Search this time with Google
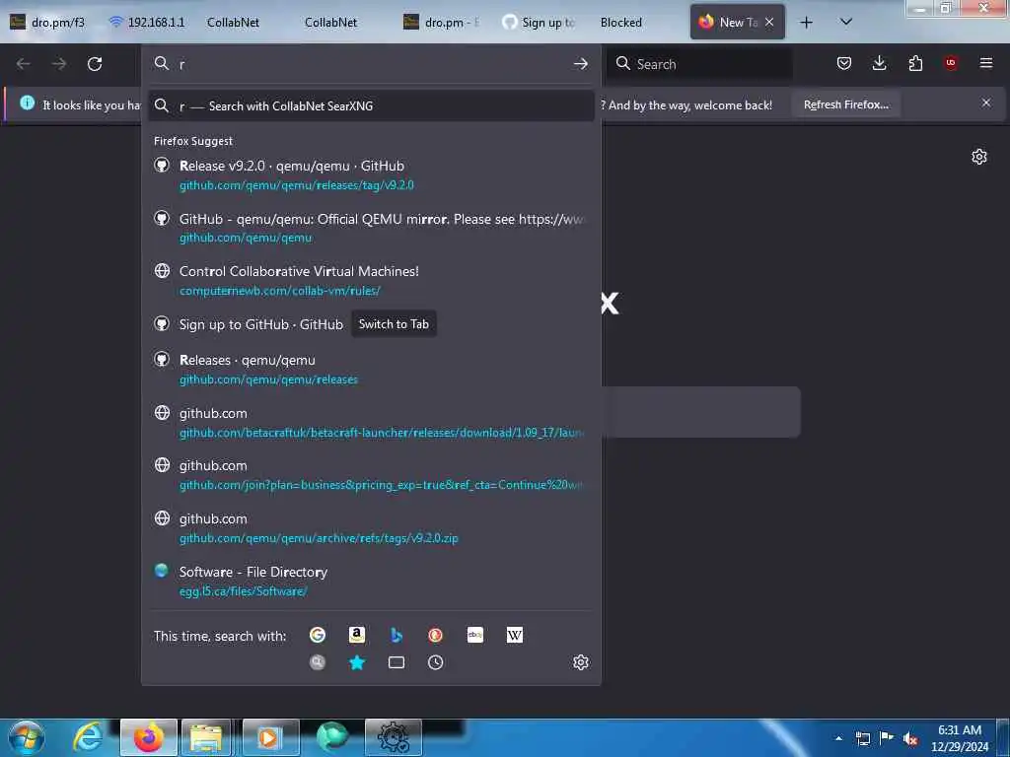 tap(317, 636)
